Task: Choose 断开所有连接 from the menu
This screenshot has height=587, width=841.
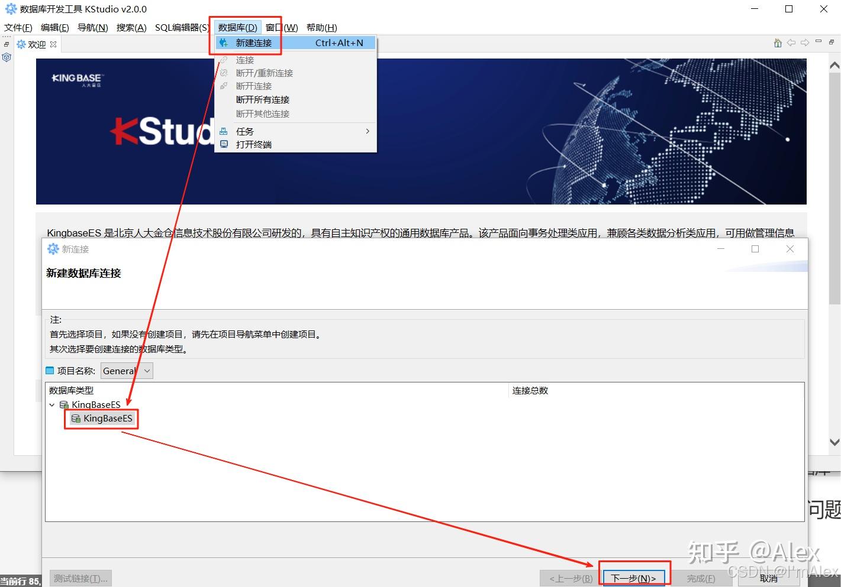Action: click(263, 99)
